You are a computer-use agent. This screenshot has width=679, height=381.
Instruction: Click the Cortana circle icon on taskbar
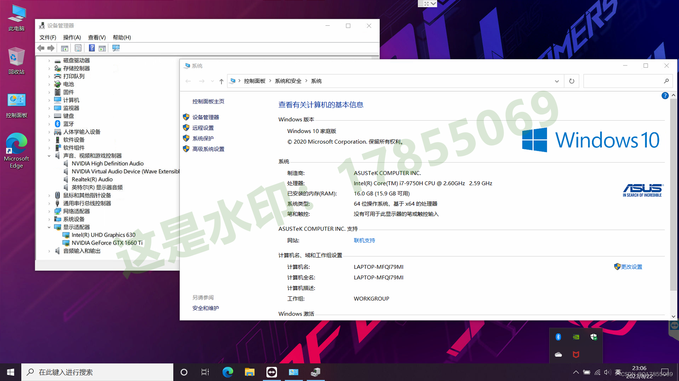pos(184,372)
